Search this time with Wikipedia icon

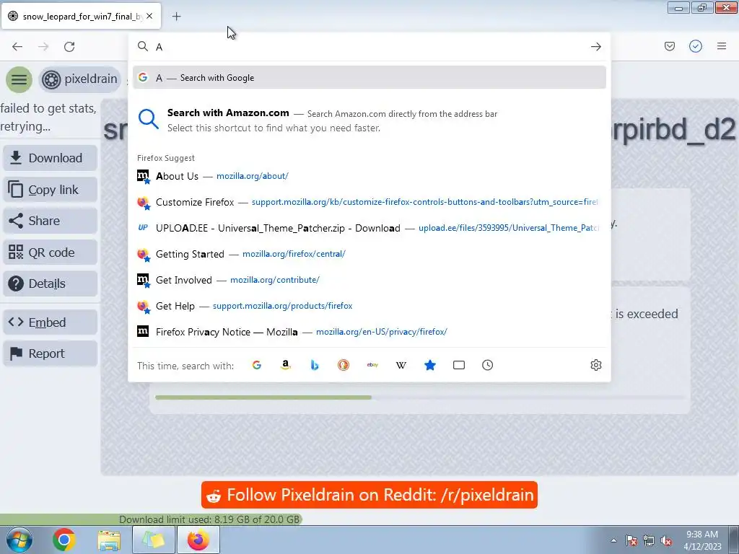(401, 365)
